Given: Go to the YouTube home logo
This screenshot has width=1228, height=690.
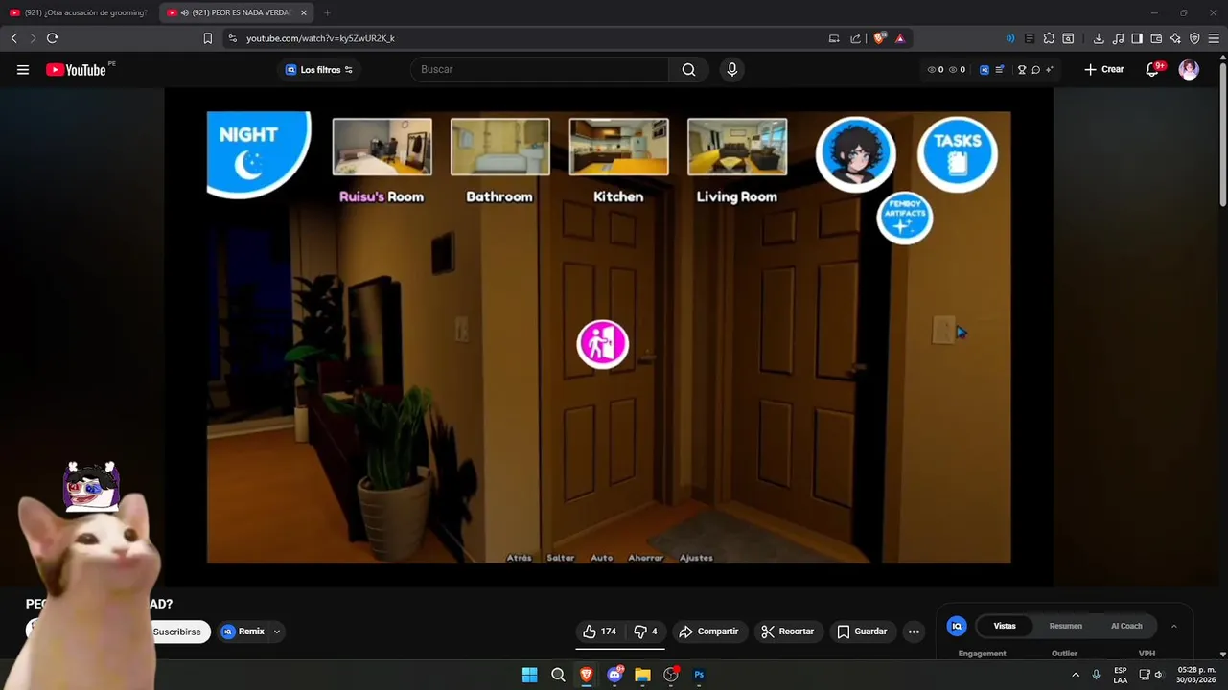Looking at the screenshot, I should click(76, 69).
